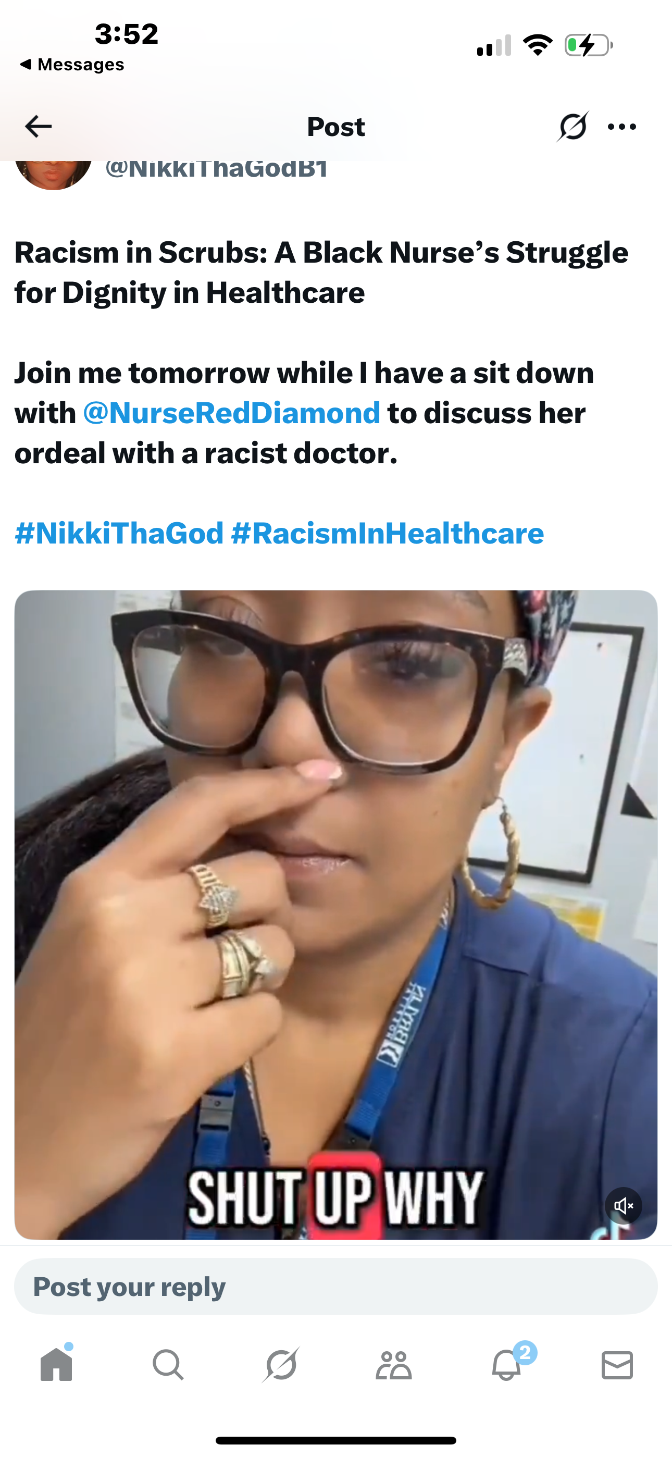Viewport: 672px width, 1457px height.
Task: Open the #NikkiThaGod hashtag
Action: (x=119, y=534)
